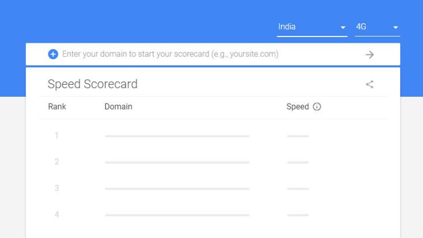423x238 pixels.
Task: Open the India country dropdown
Action: coord(312,27)
